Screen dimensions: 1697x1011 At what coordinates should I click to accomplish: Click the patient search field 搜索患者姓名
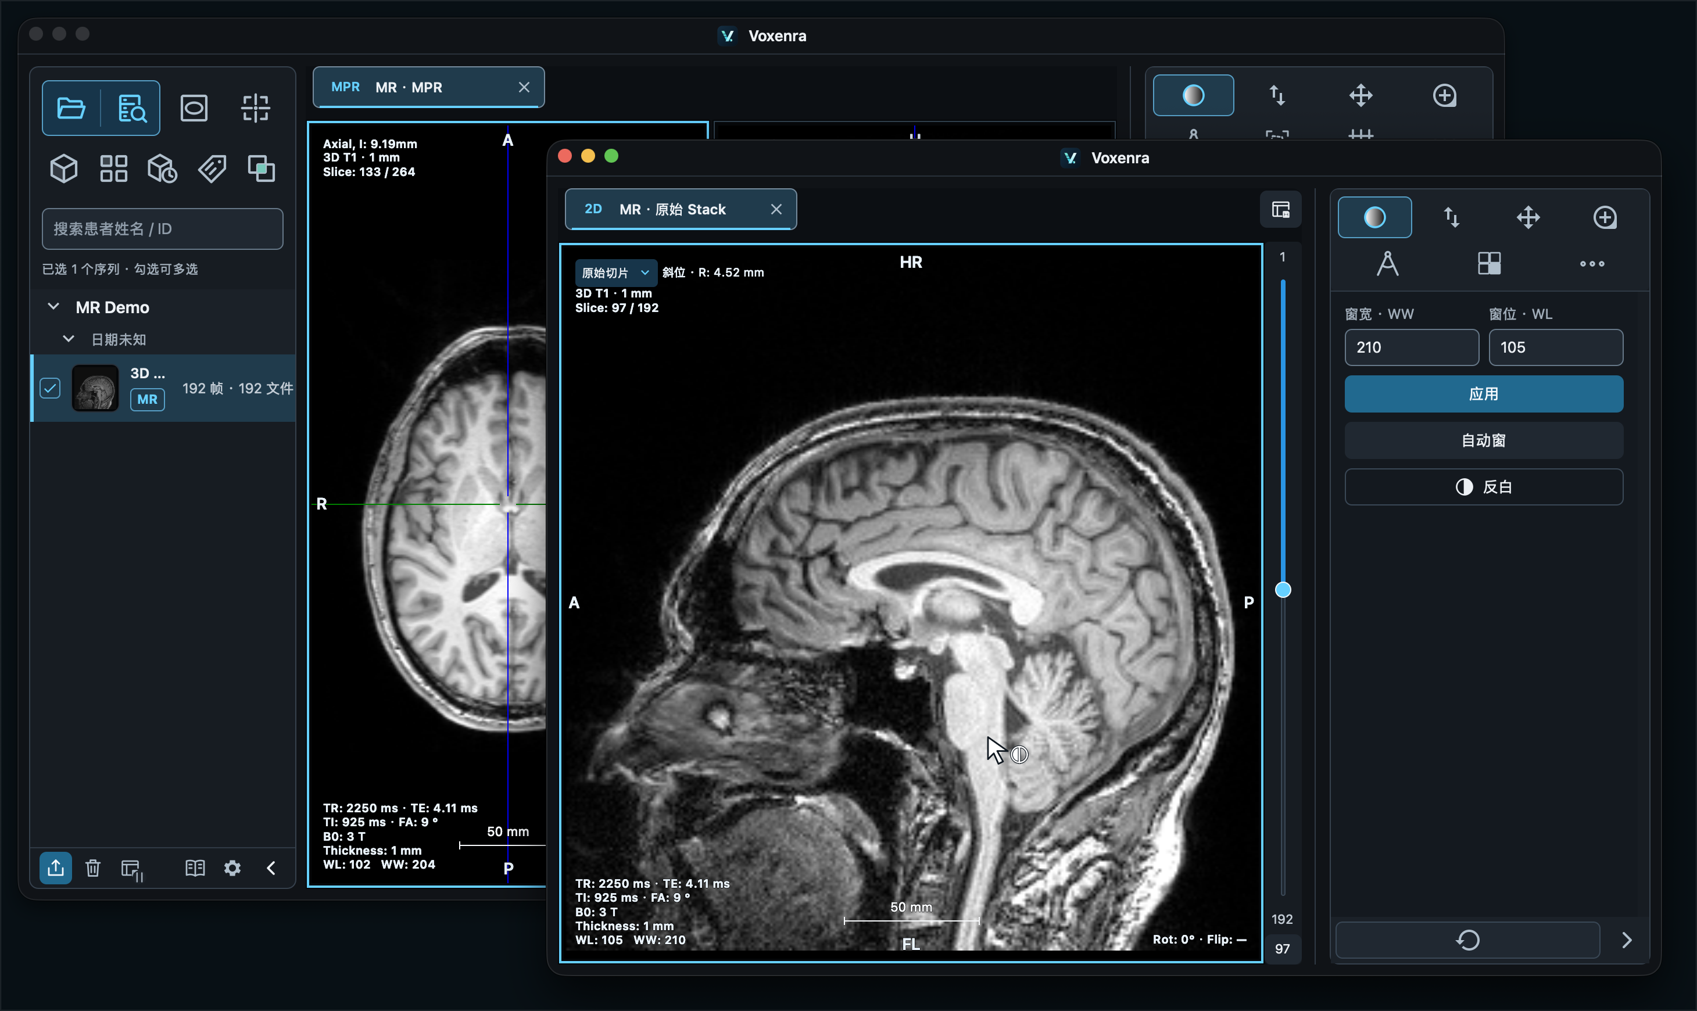[x=163, y=229]
